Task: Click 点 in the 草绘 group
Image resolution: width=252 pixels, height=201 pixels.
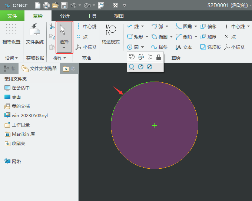Action: (x=230, y=37)
